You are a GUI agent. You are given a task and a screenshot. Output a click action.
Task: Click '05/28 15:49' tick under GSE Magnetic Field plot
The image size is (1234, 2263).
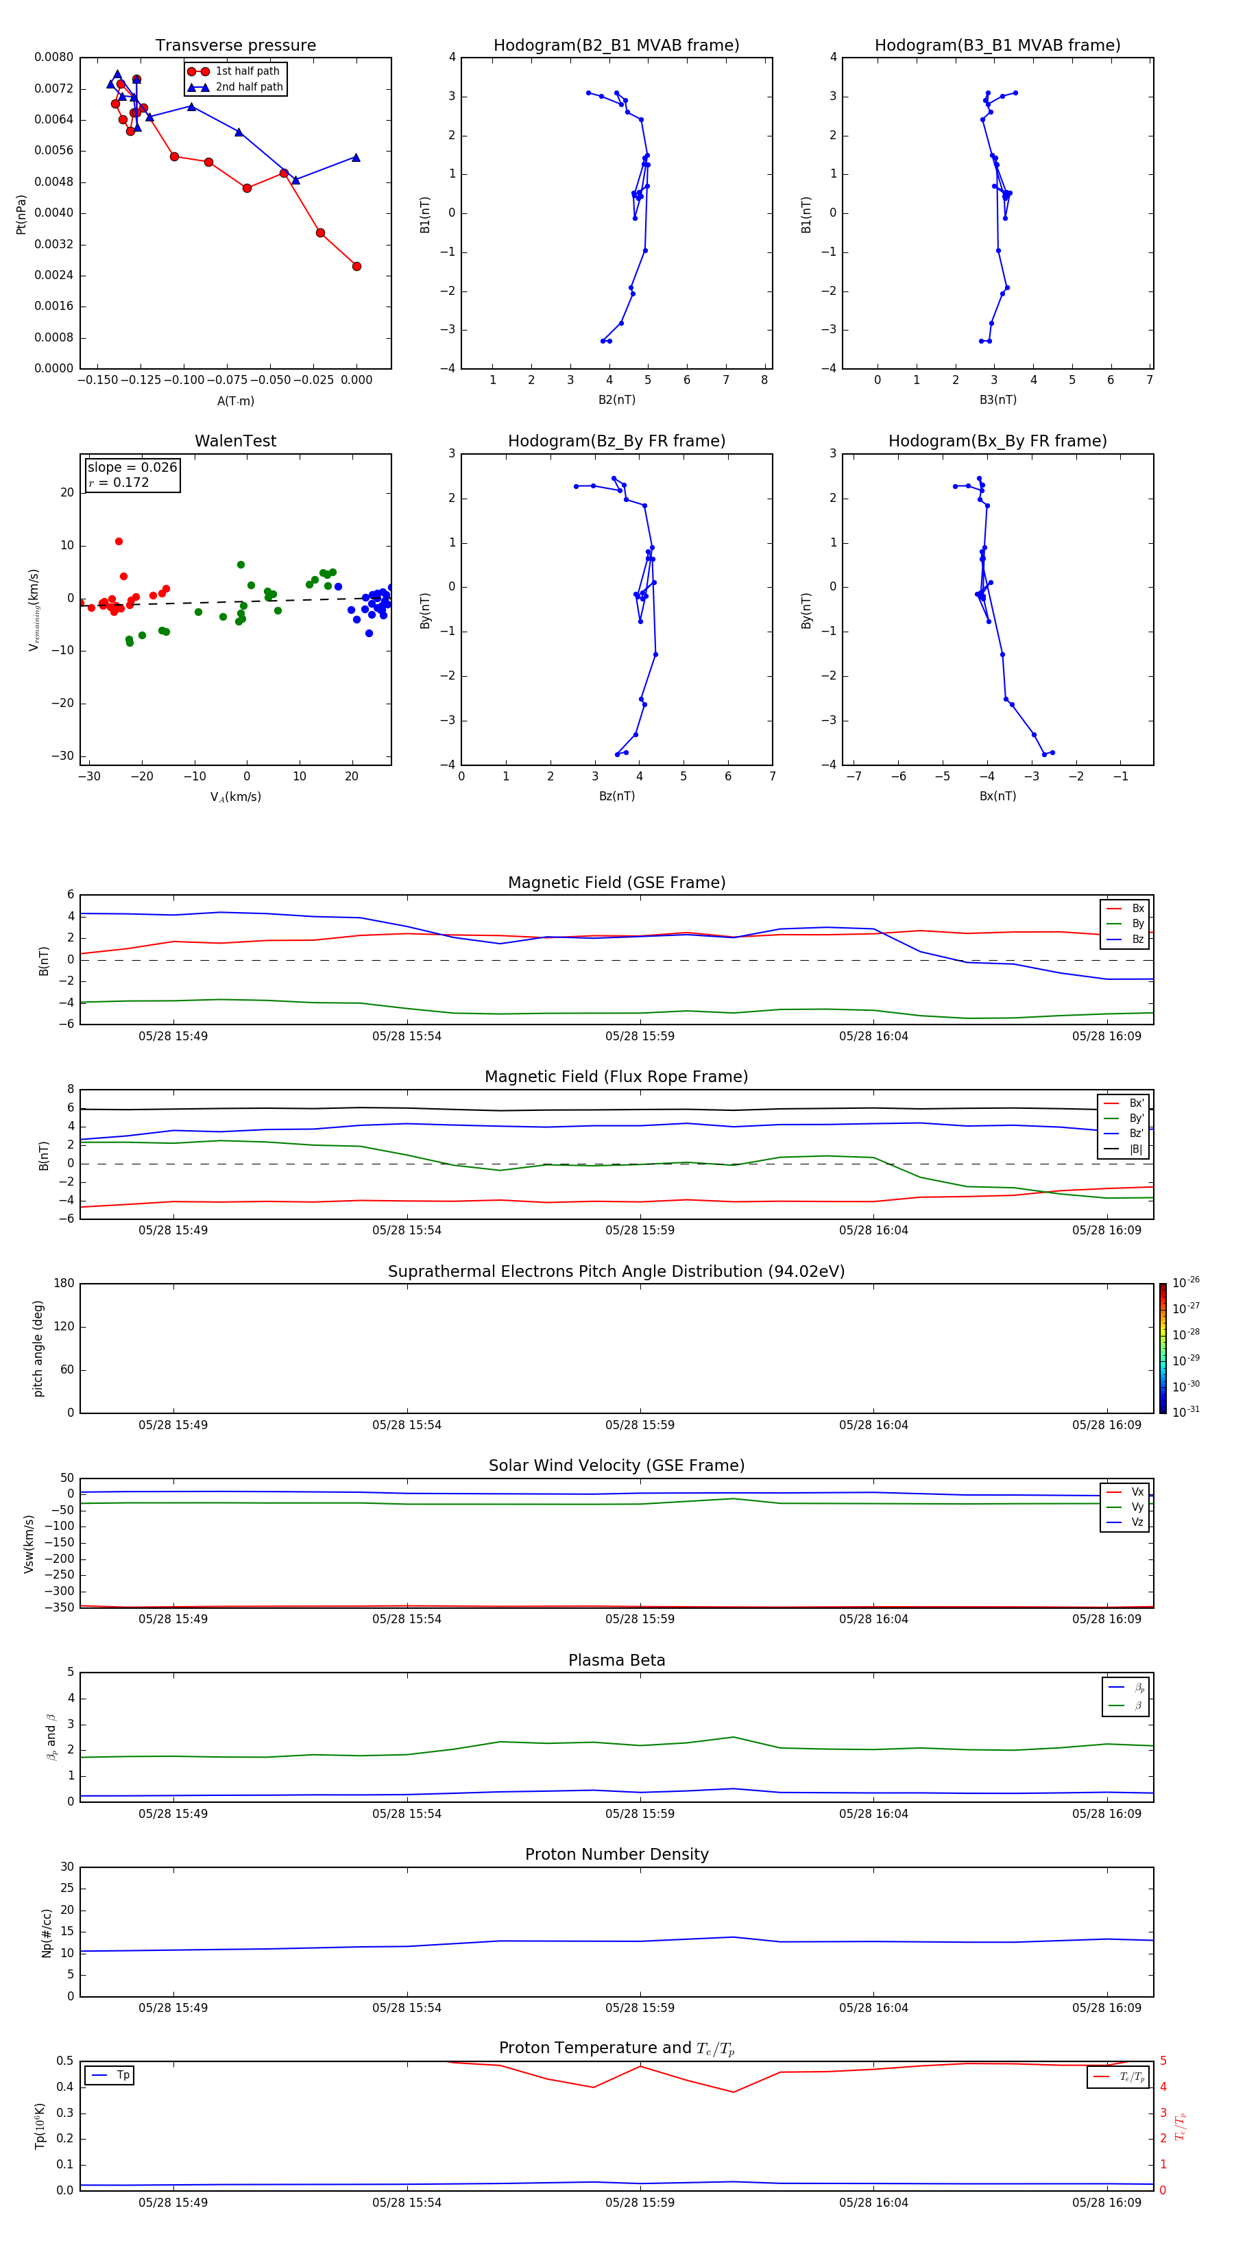tap(173, 1035)
